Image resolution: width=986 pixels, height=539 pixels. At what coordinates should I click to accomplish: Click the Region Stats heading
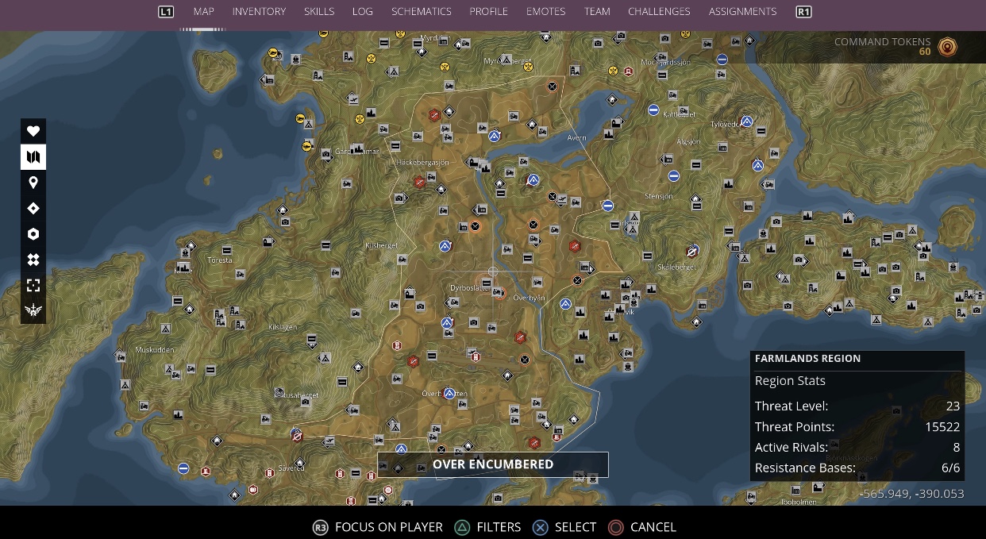pyautogui.click(x=790, y=381)
